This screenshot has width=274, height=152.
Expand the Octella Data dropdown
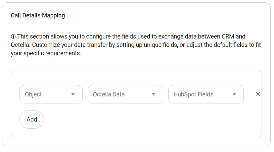[125, 94]
